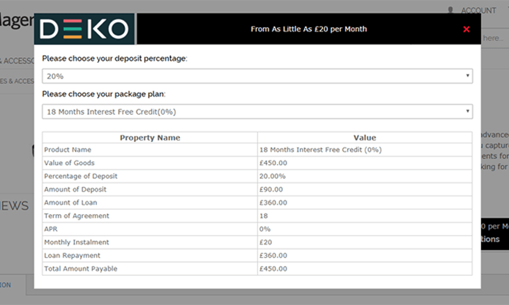Open the package plan dropdown
Screen dimensions: 509x305
coord(257,111)
